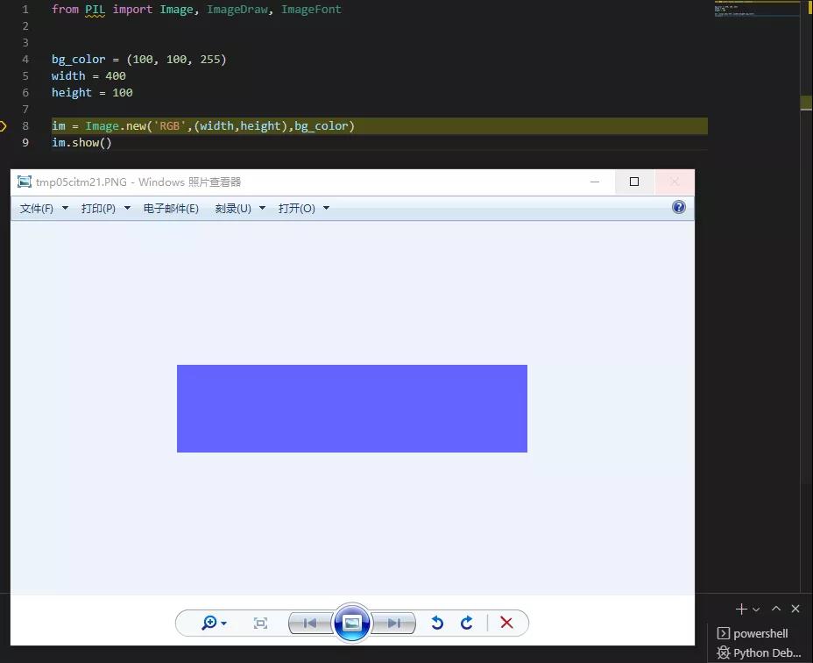
Task: Click value 400 on line 5
Action: (116, 75)
